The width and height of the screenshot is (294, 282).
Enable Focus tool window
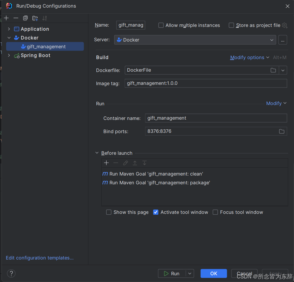coord(215,212)
